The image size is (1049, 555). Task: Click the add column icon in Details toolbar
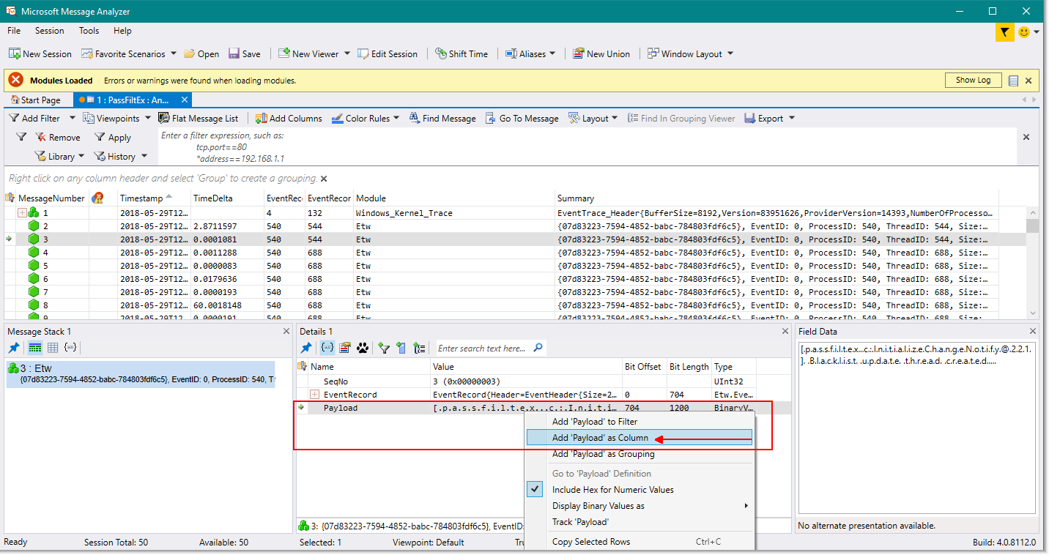pyautogui.click(x=401, y=348)
